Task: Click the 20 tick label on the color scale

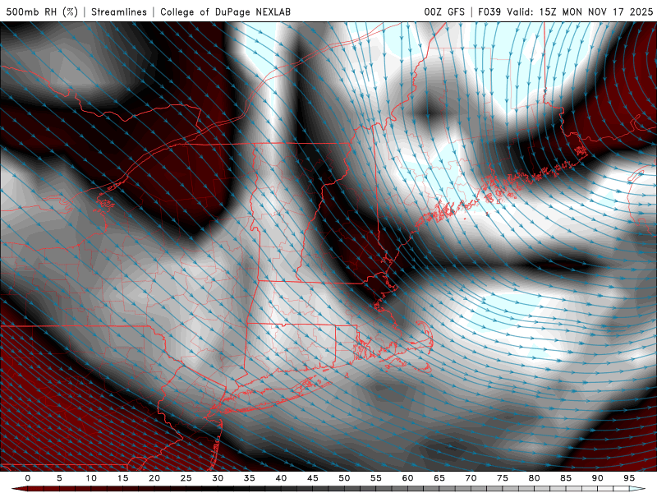Action: 154,478
